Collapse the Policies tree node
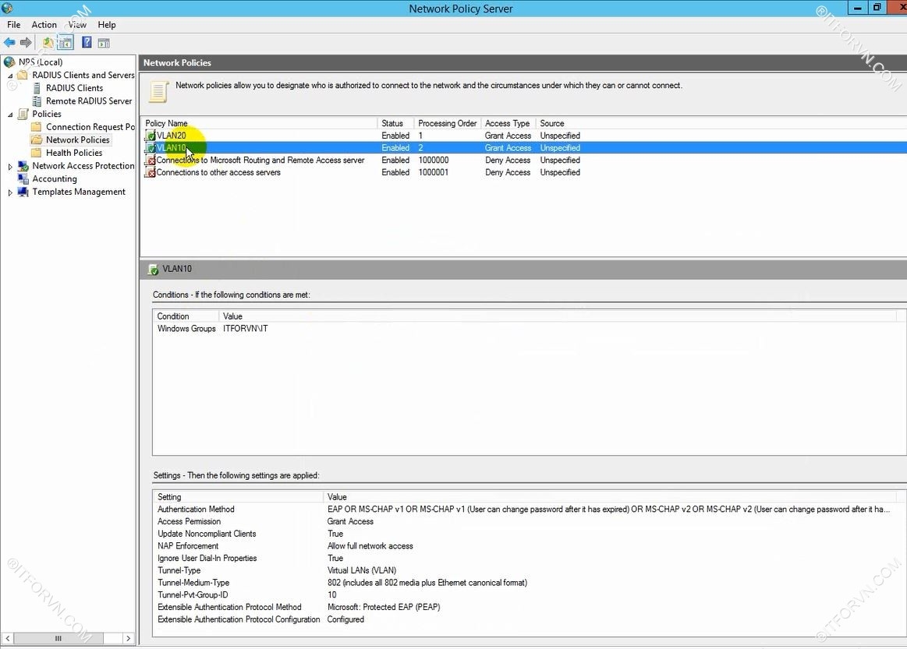The height and width of the screenshot is (649, 907). click(x=10, y=115)
